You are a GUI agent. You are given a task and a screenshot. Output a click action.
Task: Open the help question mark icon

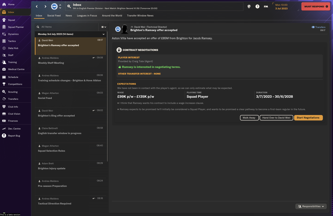point(257,6)
